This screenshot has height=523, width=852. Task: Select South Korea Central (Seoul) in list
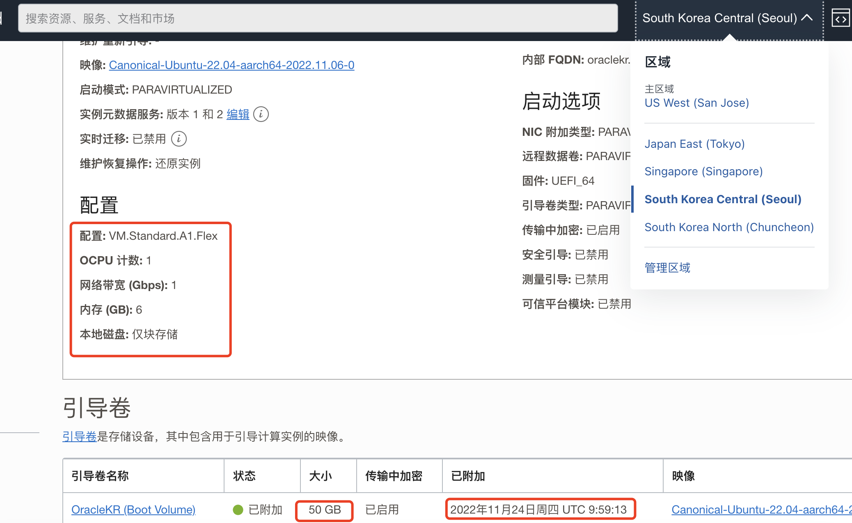pyautogui.click(x=723, y=199)
